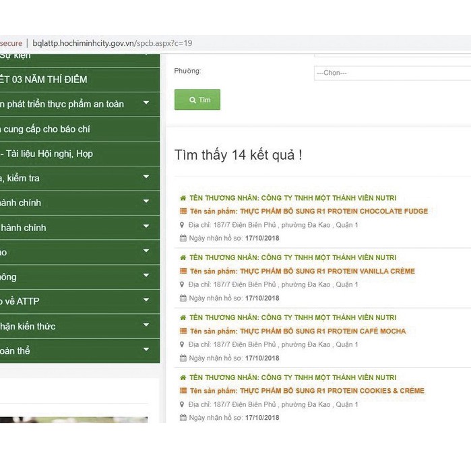This screenshot has width=471, height=471.
Task: Expand the 'kiểm tra' menu arrow
Action: 146,177
